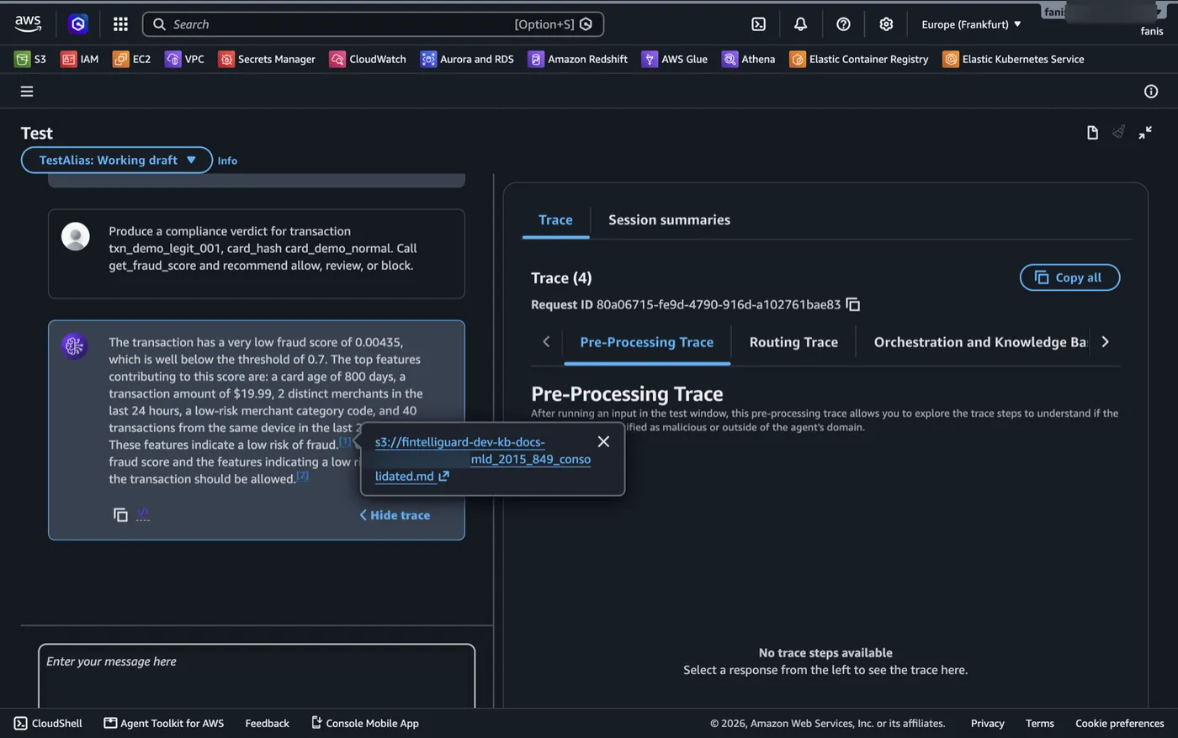Expand the Europe (Frankfurt) region dropdown

pos(971,24)
